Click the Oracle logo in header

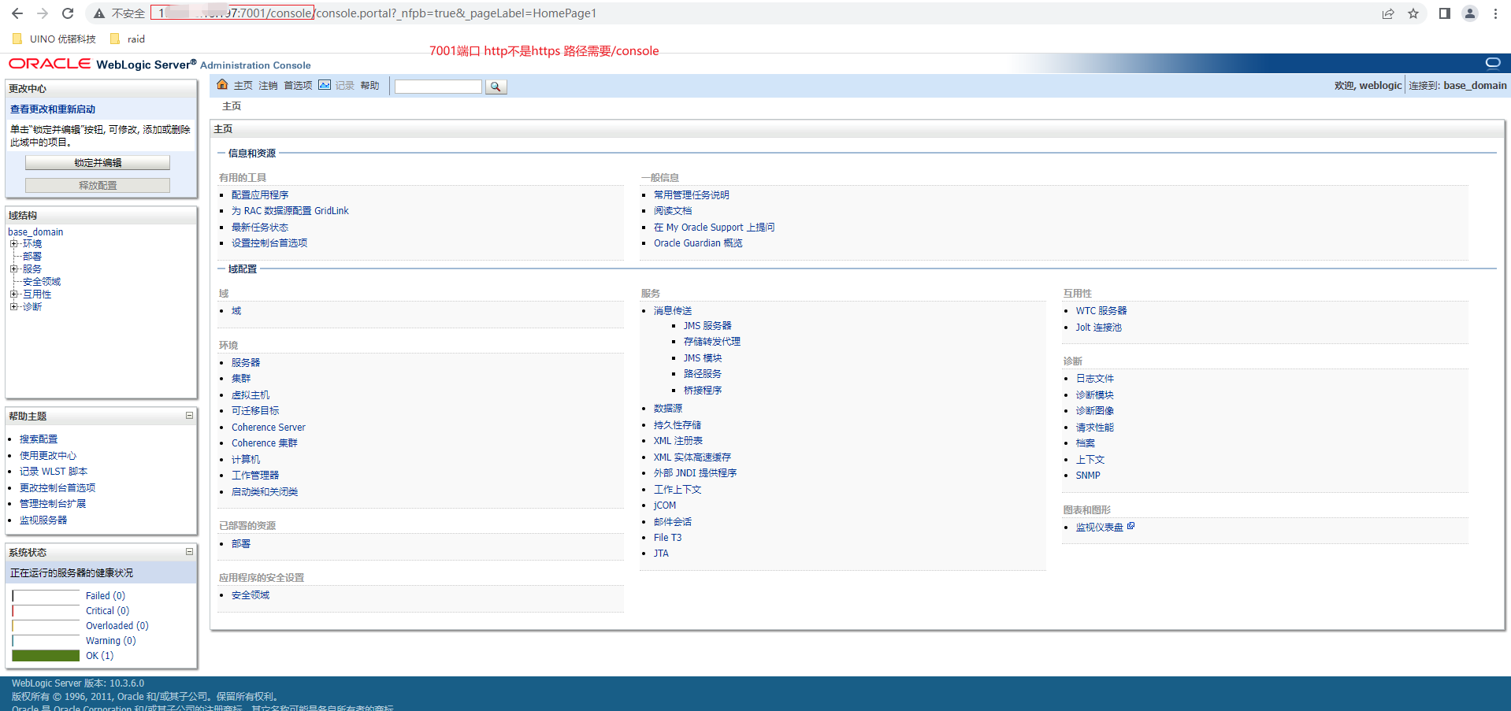[50, 64]
